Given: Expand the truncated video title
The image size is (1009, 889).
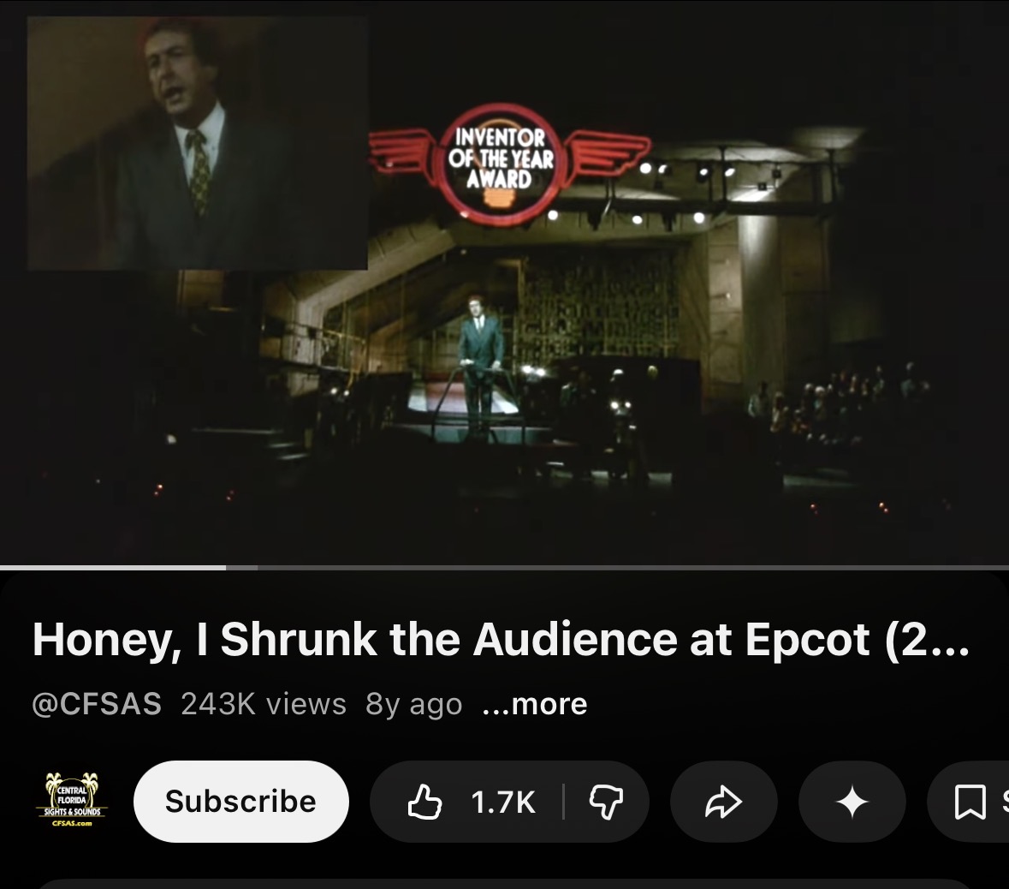Looking at the screenshot, I should coord(501,639).
